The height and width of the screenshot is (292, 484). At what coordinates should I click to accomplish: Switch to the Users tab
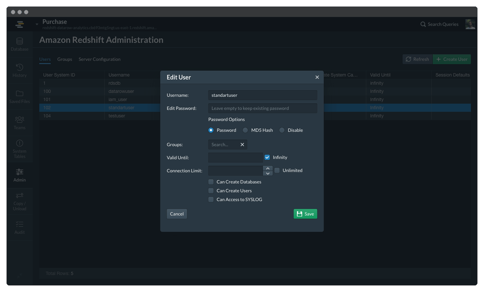coord(45,59)
